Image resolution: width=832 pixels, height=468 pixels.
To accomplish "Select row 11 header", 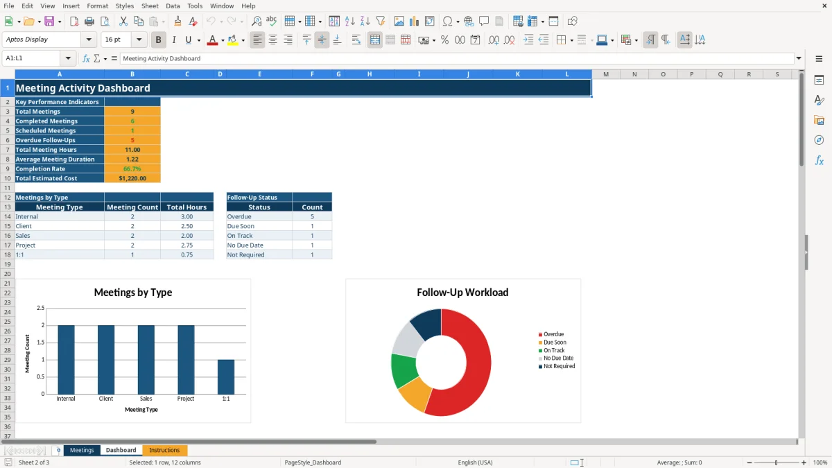I will 8,188.
